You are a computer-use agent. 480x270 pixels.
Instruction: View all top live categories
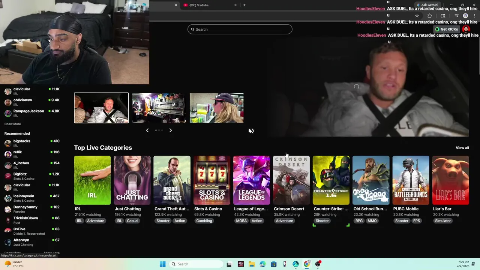(x=462, y=148)
